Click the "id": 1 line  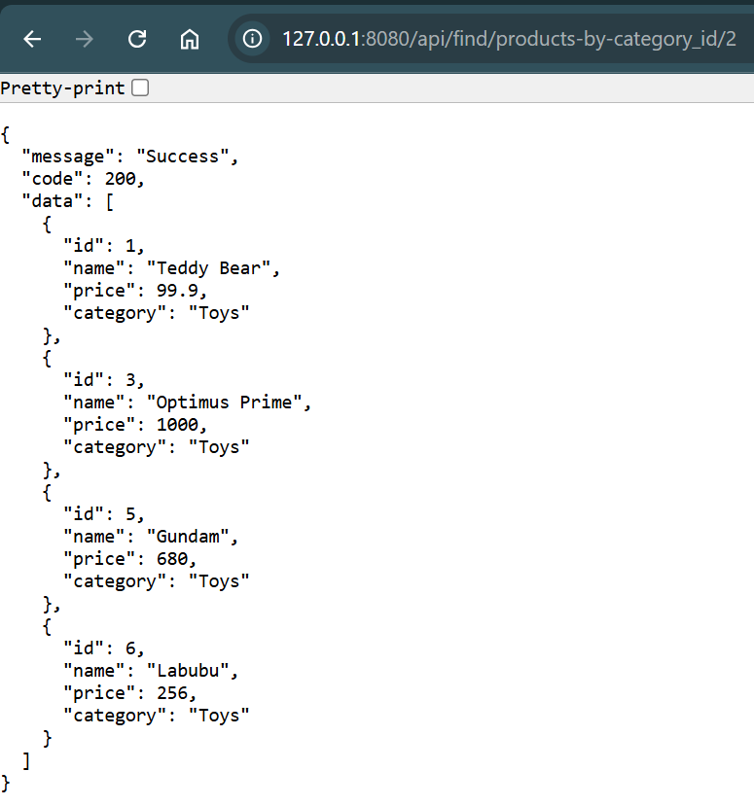104,246
